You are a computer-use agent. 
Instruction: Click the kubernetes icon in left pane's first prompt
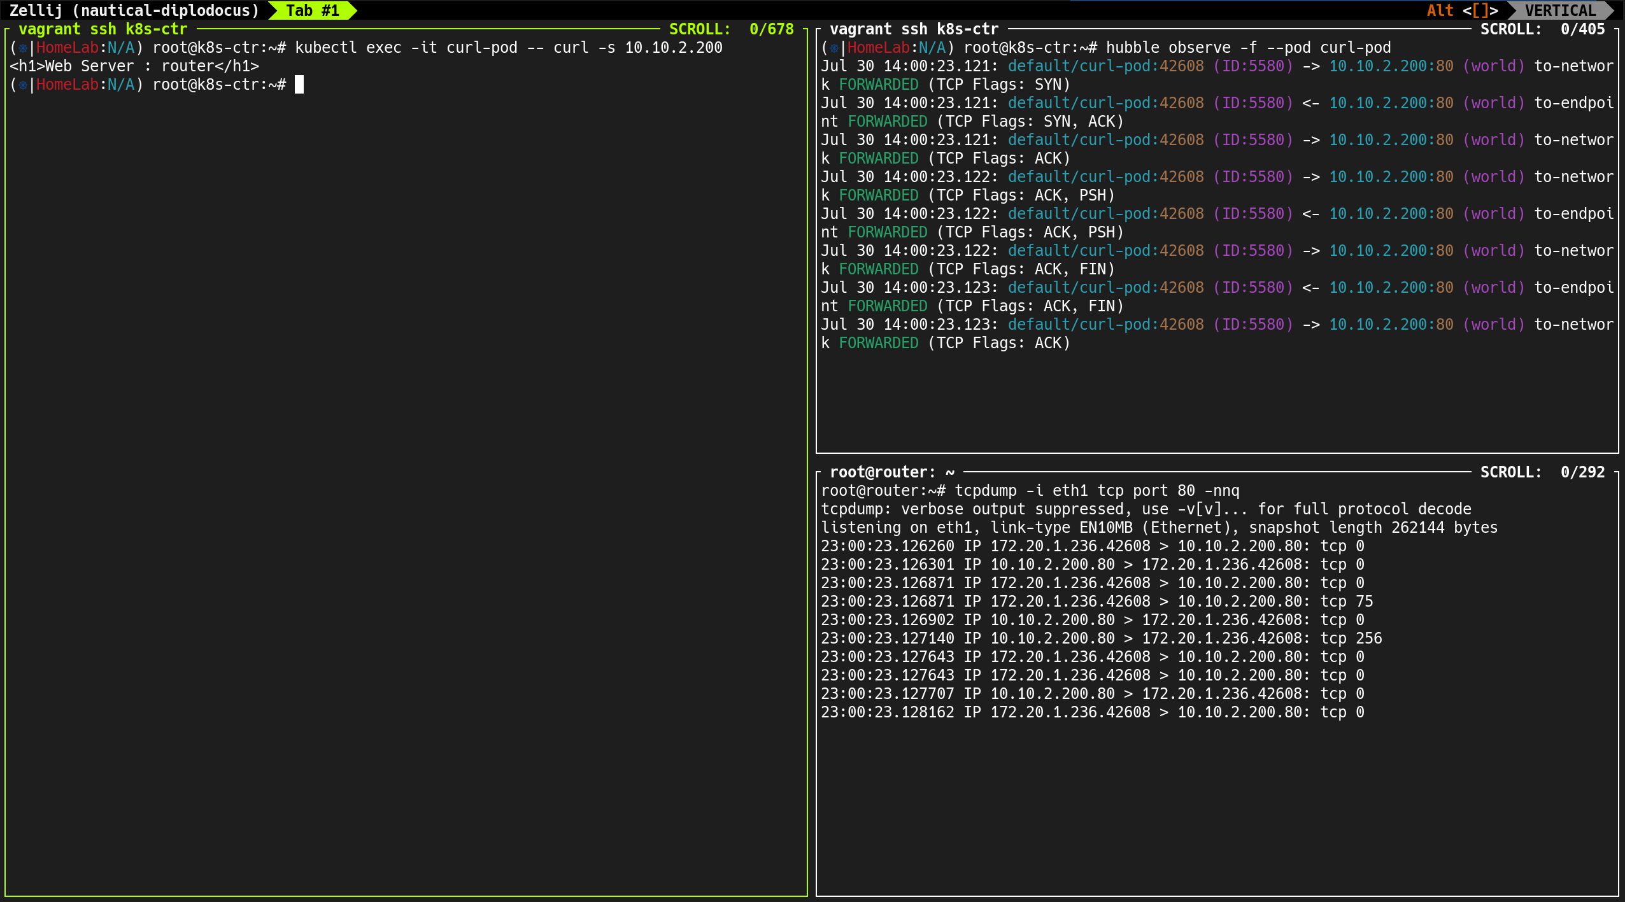pos(23,48)
